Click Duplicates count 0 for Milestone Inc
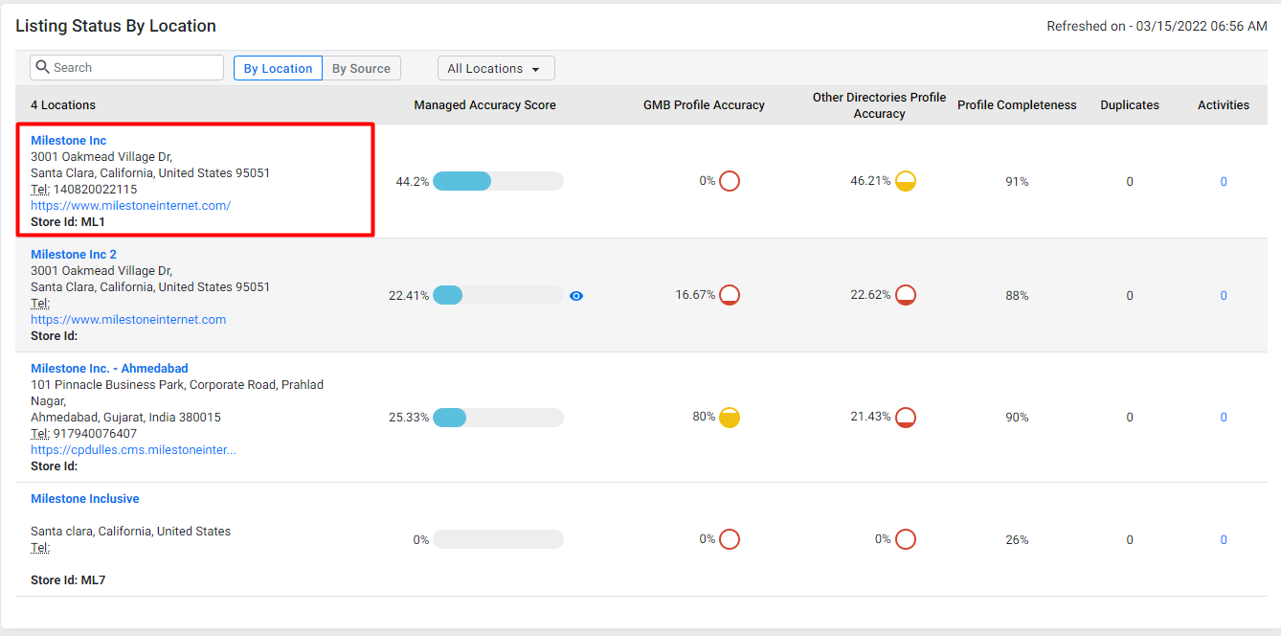Viewport: 1281px width, 636px height. (1130, 182)
